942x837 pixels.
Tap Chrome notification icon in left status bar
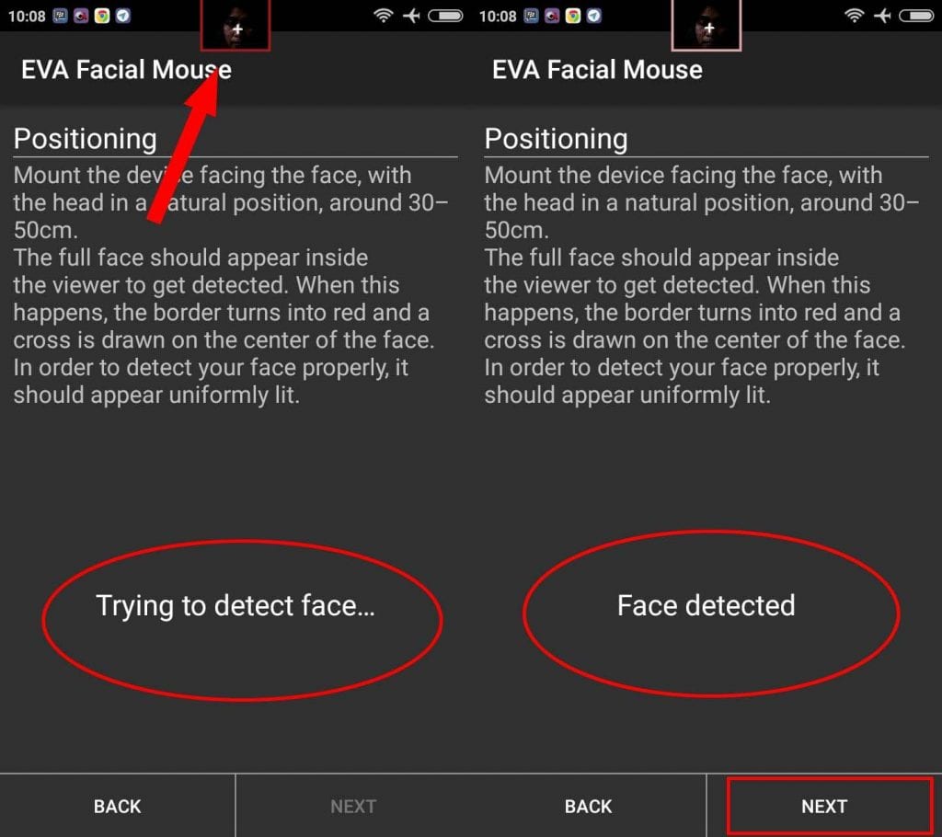[x=102, y=16]
